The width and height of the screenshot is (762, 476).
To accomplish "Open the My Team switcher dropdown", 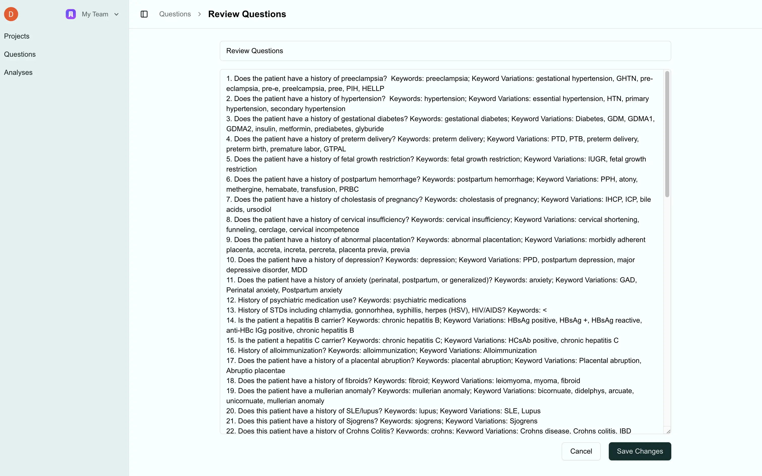I will coord(93,14).
